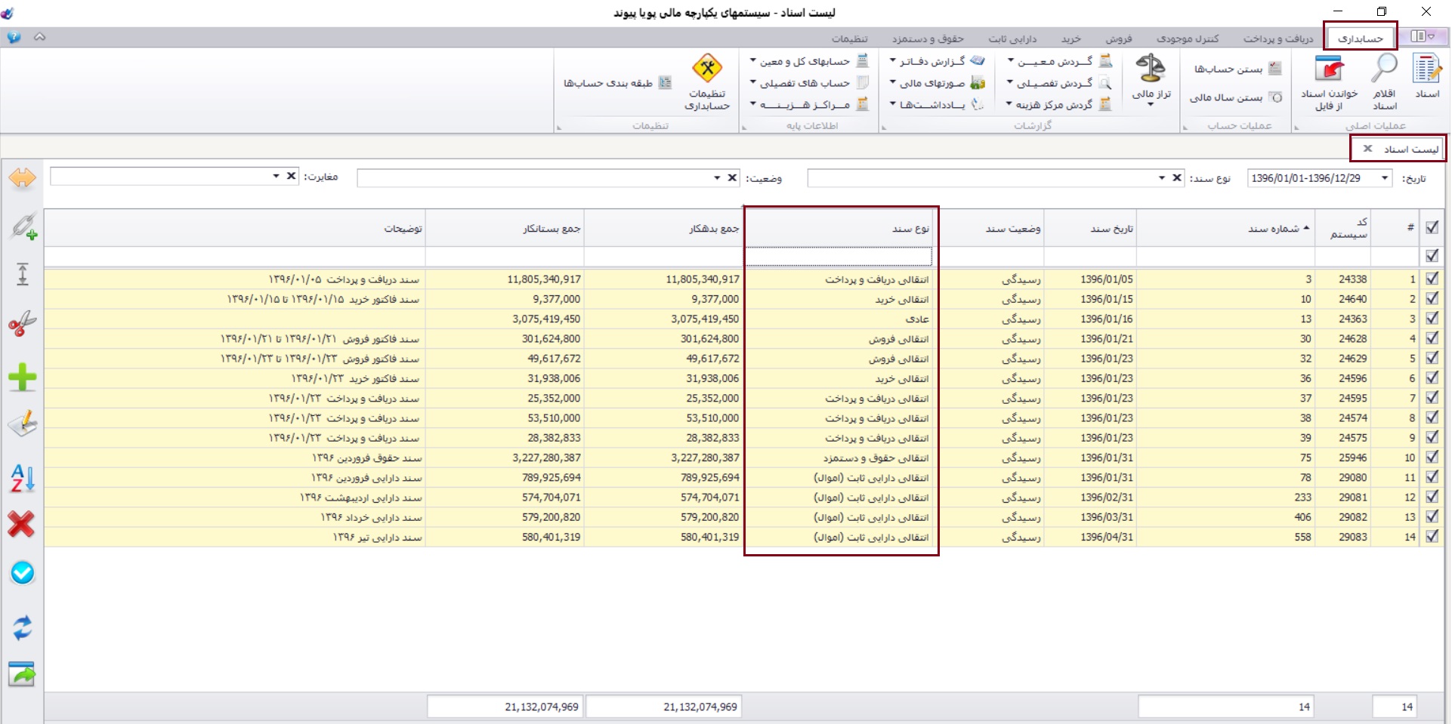Viewport: 1452px width, 724px height.
Task: Open the اسناد documents icon in ribbon
Action: coord(1426,76)
